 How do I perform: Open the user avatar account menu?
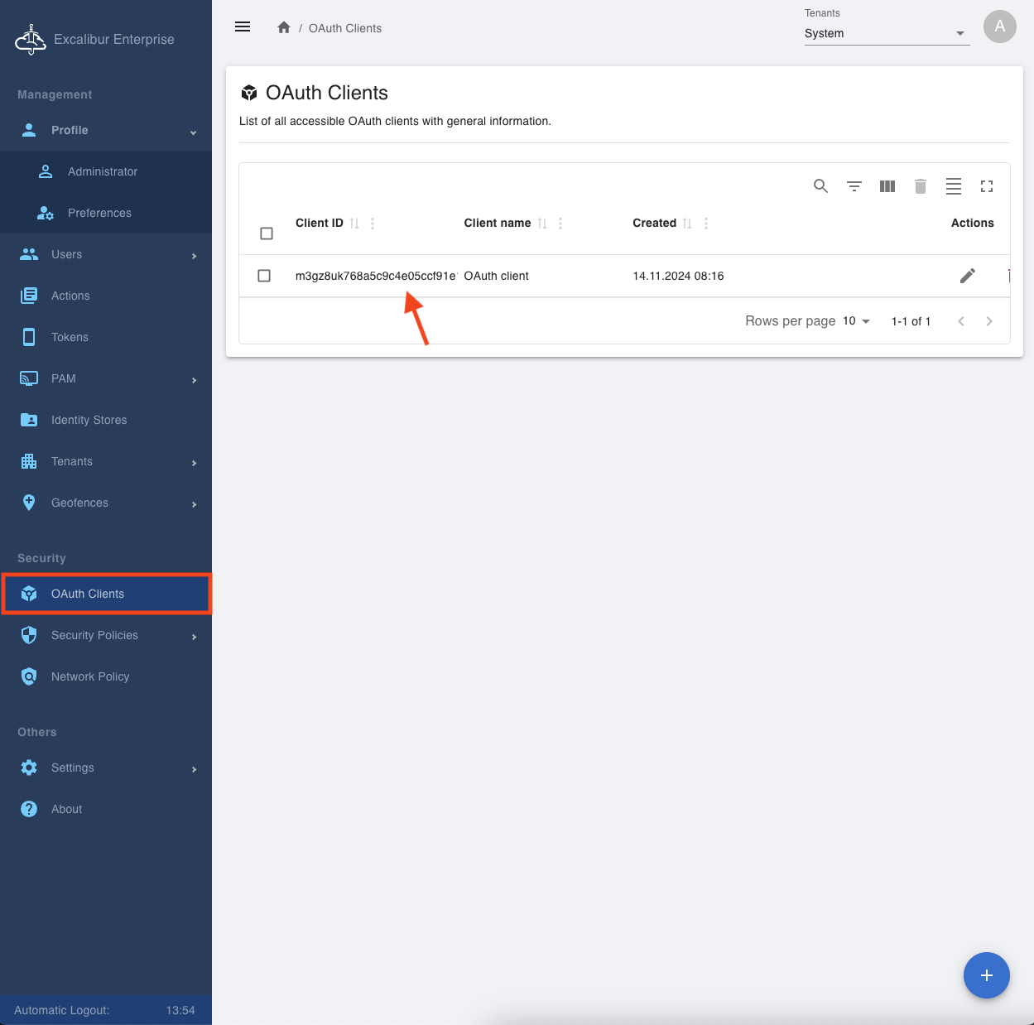pyautogui.click(x=999, y=26)
